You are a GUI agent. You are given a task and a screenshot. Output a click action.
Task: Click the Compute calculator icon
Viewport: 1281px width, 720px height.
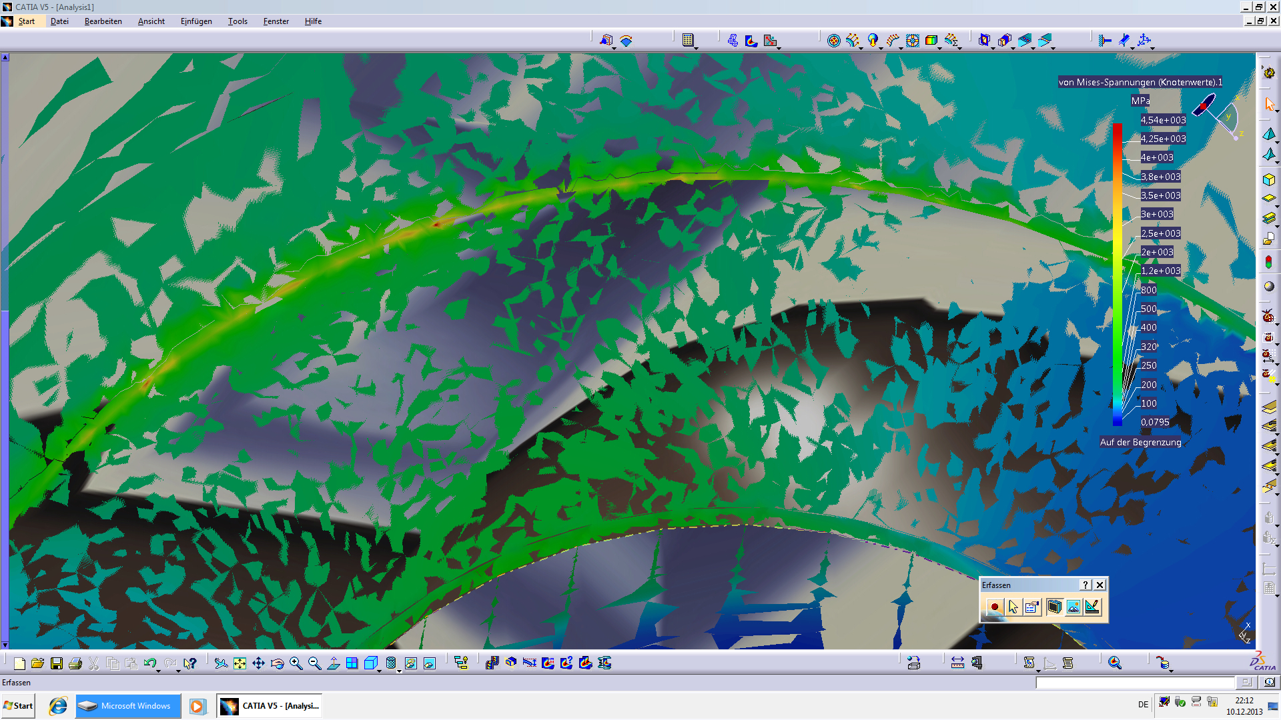click(688, 40)
